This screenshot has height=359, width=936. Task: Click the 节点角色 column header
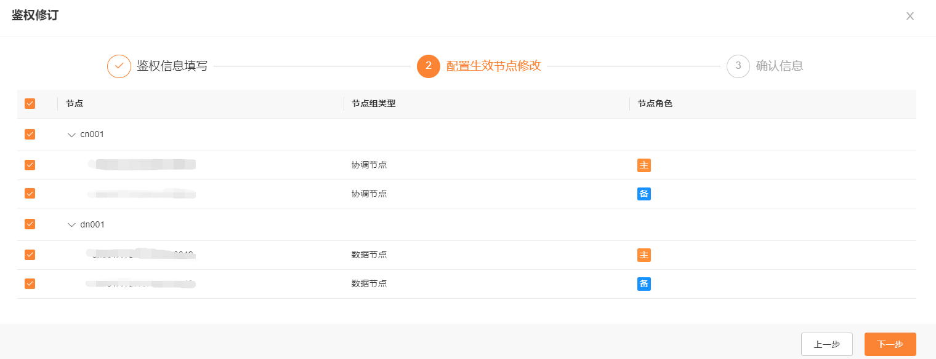coord(655,103)
